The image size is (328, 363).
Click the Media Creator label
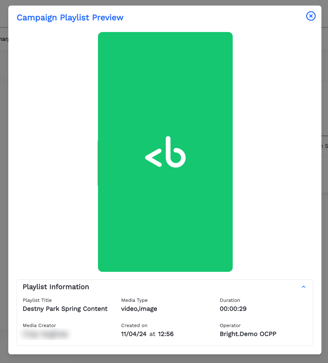point(39,326)
